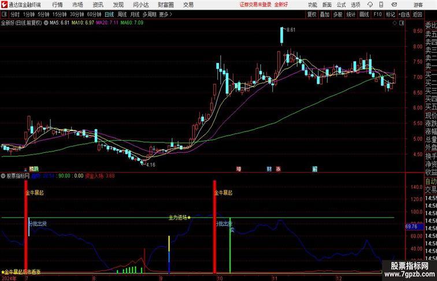The height and width of the screenshot is (281, 437).
Task: Open the 多周期 multi-period view
Action: [149, 14]
